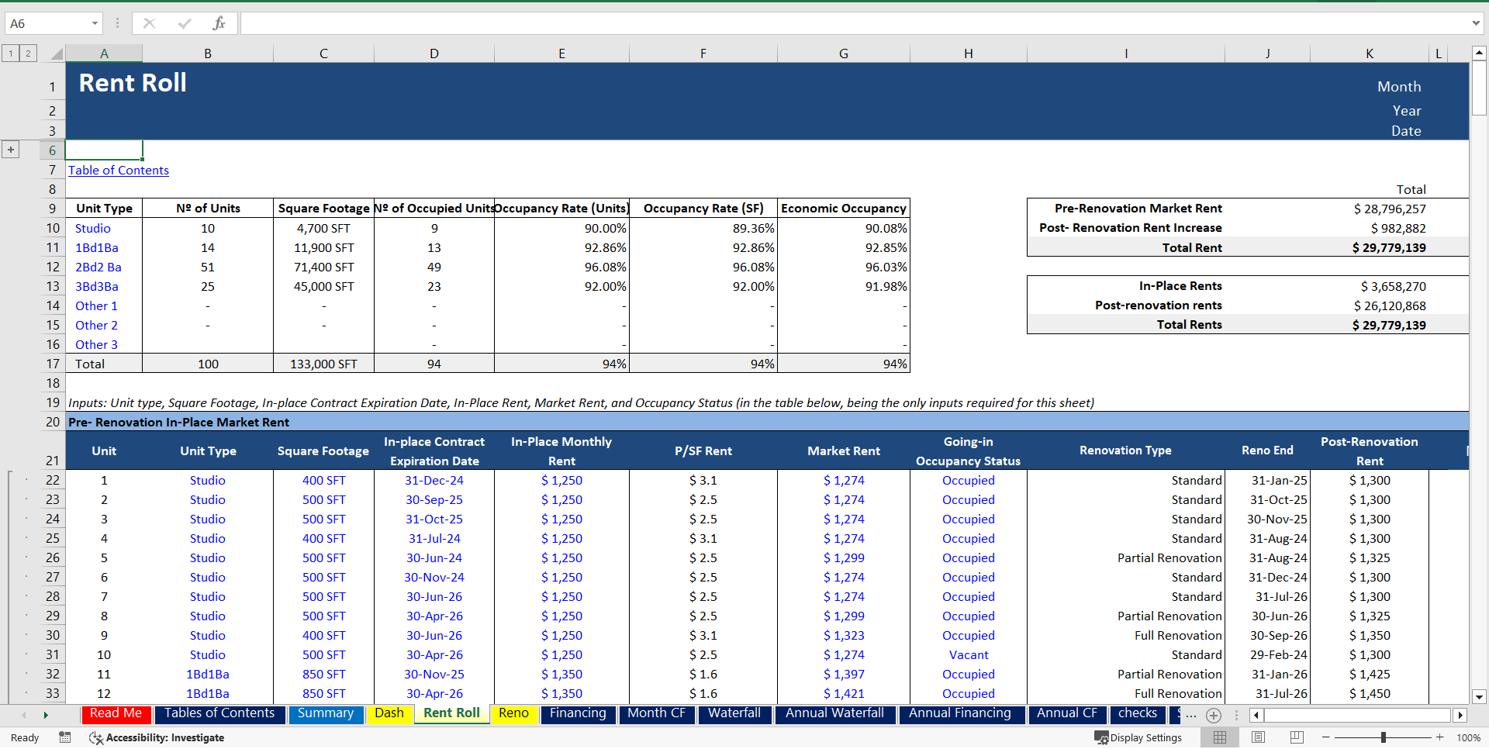
Task: Select the Normal view icon
Action: point(1219,737)
